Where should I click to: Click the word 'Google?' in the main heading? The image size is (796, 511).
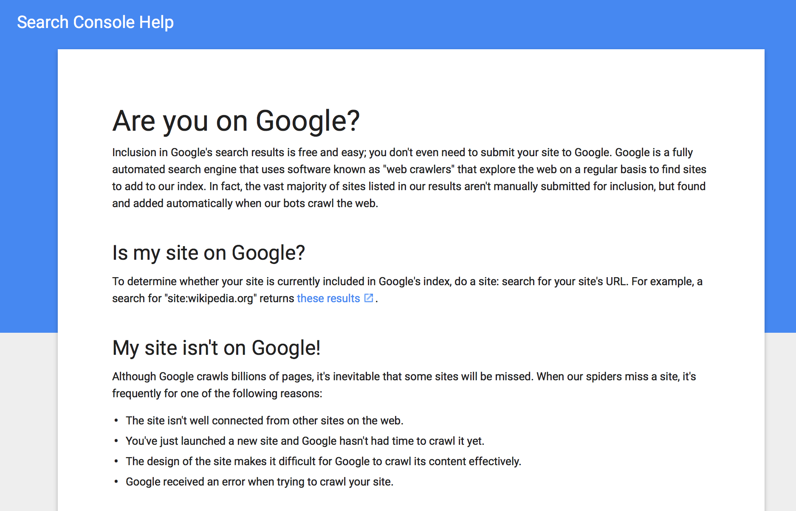point(308,121)
